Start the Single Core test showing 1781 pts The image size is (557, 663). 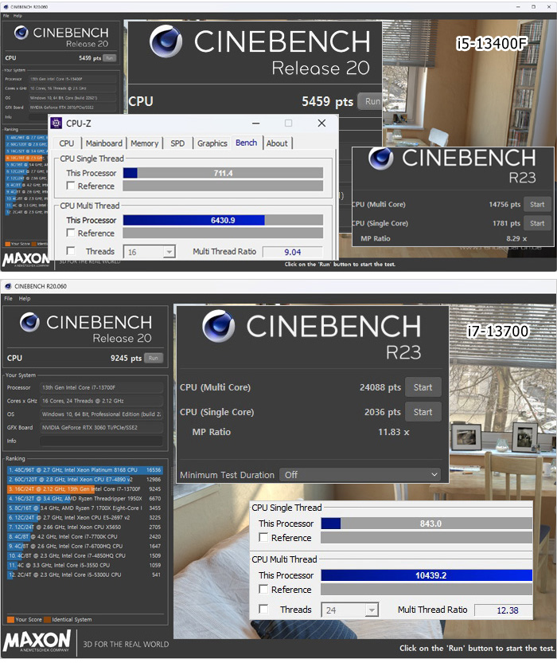tap(537, 224)
